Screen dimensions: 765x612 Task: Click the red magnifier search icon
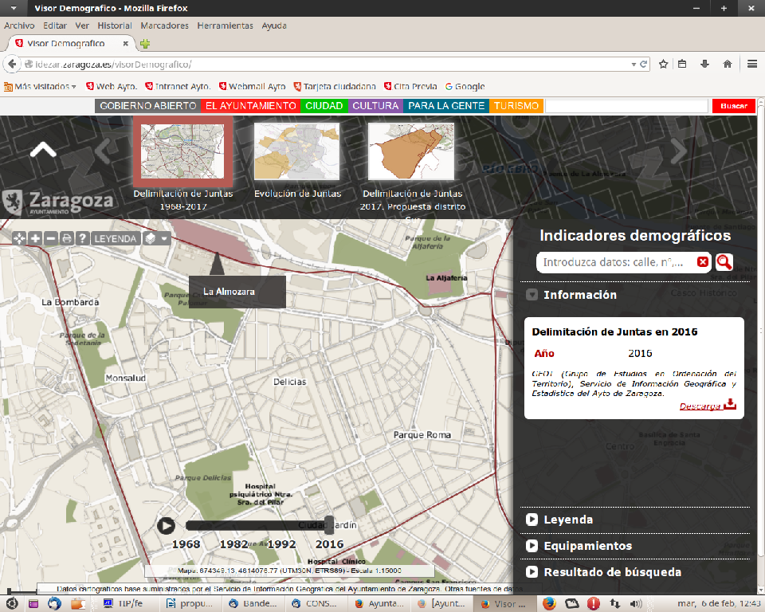coord(724,262)
